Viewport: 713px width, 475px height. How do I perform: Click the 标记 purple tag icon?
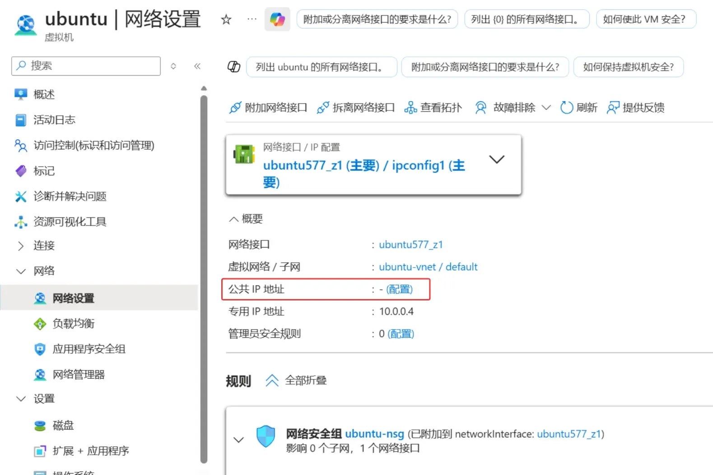click(21, 171)
